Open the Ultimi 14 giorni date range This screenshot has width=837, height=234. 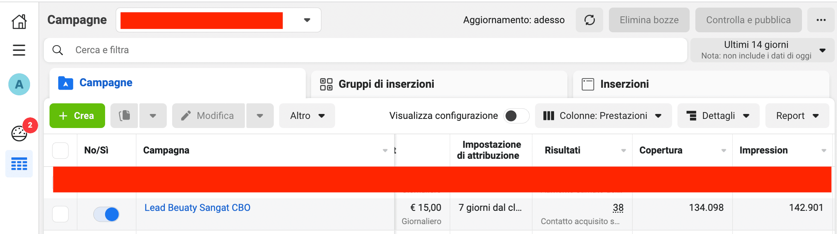(x=762, y=50)
